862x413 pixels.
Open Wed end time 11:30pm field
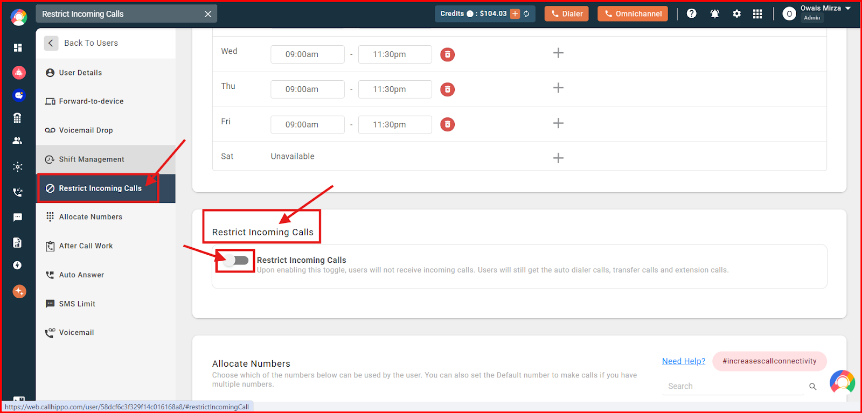pos(395,54)
